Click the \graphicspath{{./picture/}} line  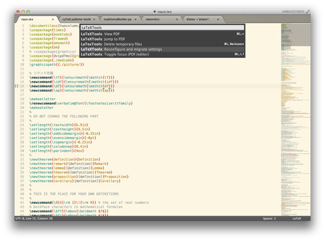tap(56, 65)
